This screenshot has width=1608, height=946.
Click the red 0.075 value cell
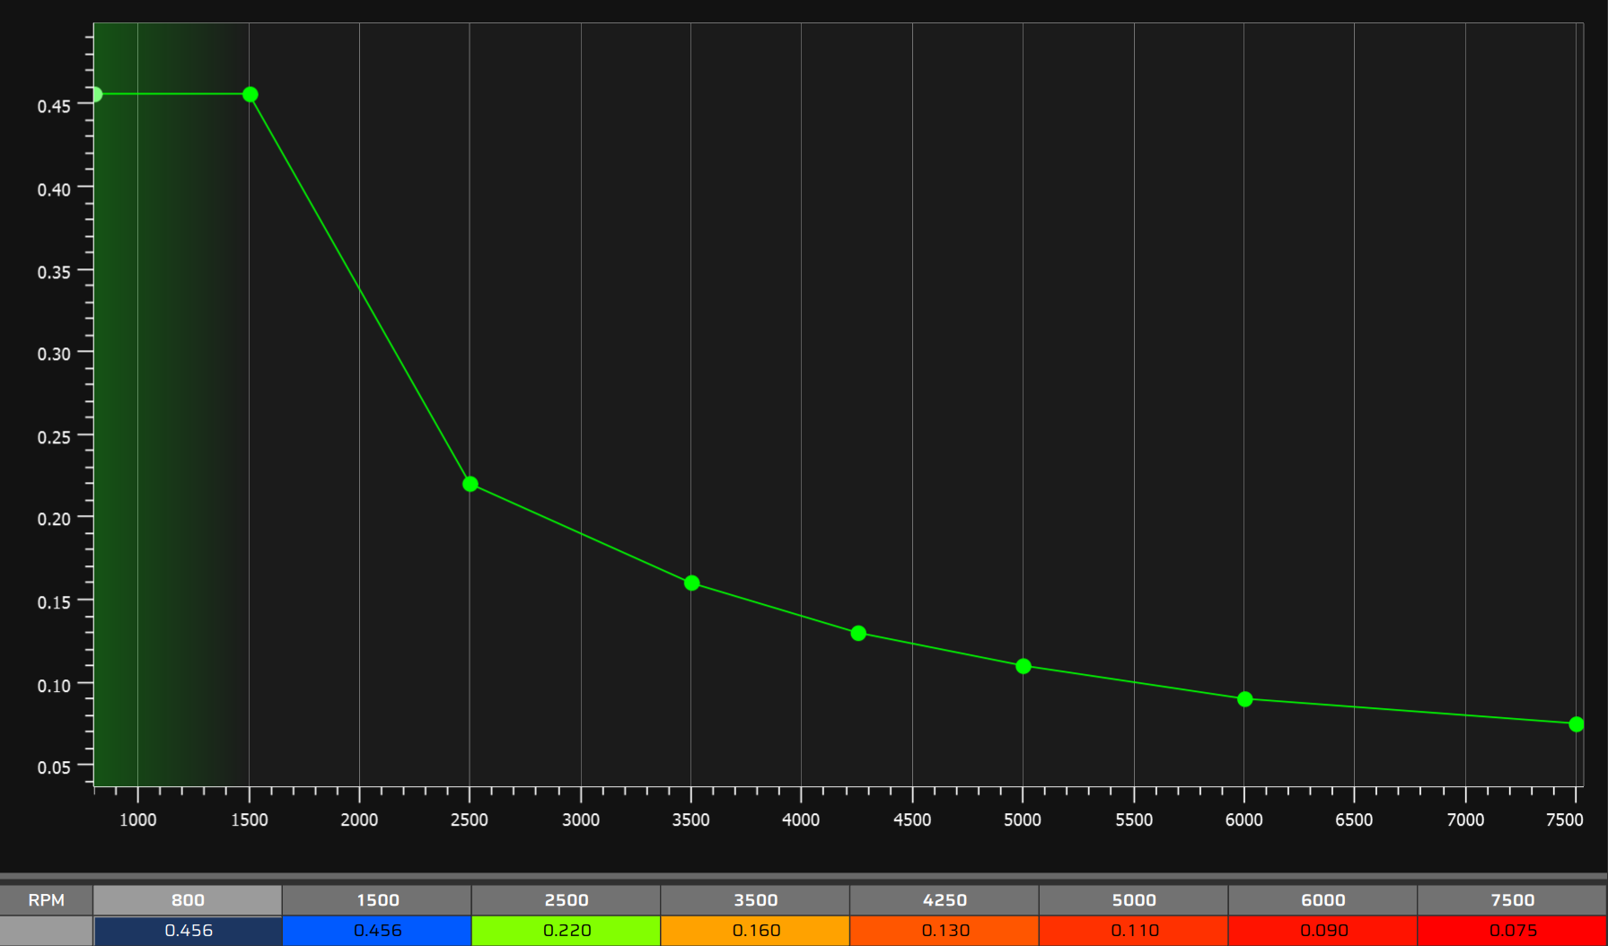pyautogui.click(x=1512, y=931)
